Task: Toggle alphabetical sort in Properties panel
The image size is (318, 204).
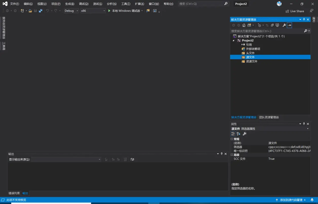Action: tap(238, 134)
